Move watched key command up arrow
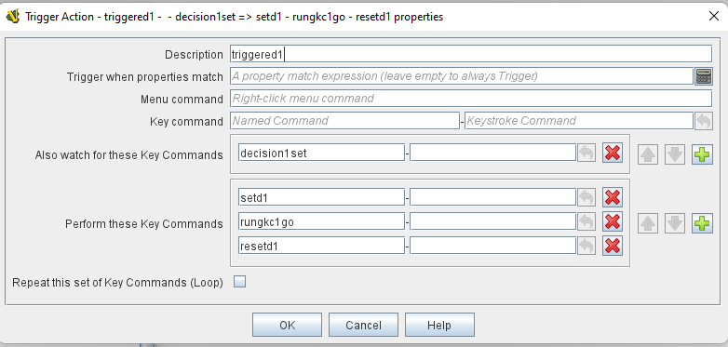728x347 pixels. (x=648, y=154)
